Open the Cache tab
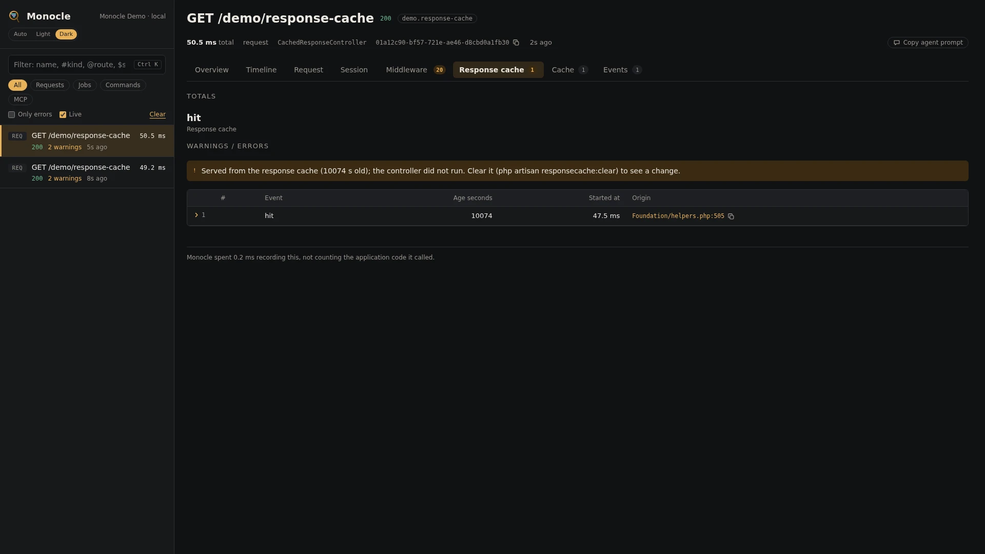This screenshot has height=554, width=985. click(570, 70)
